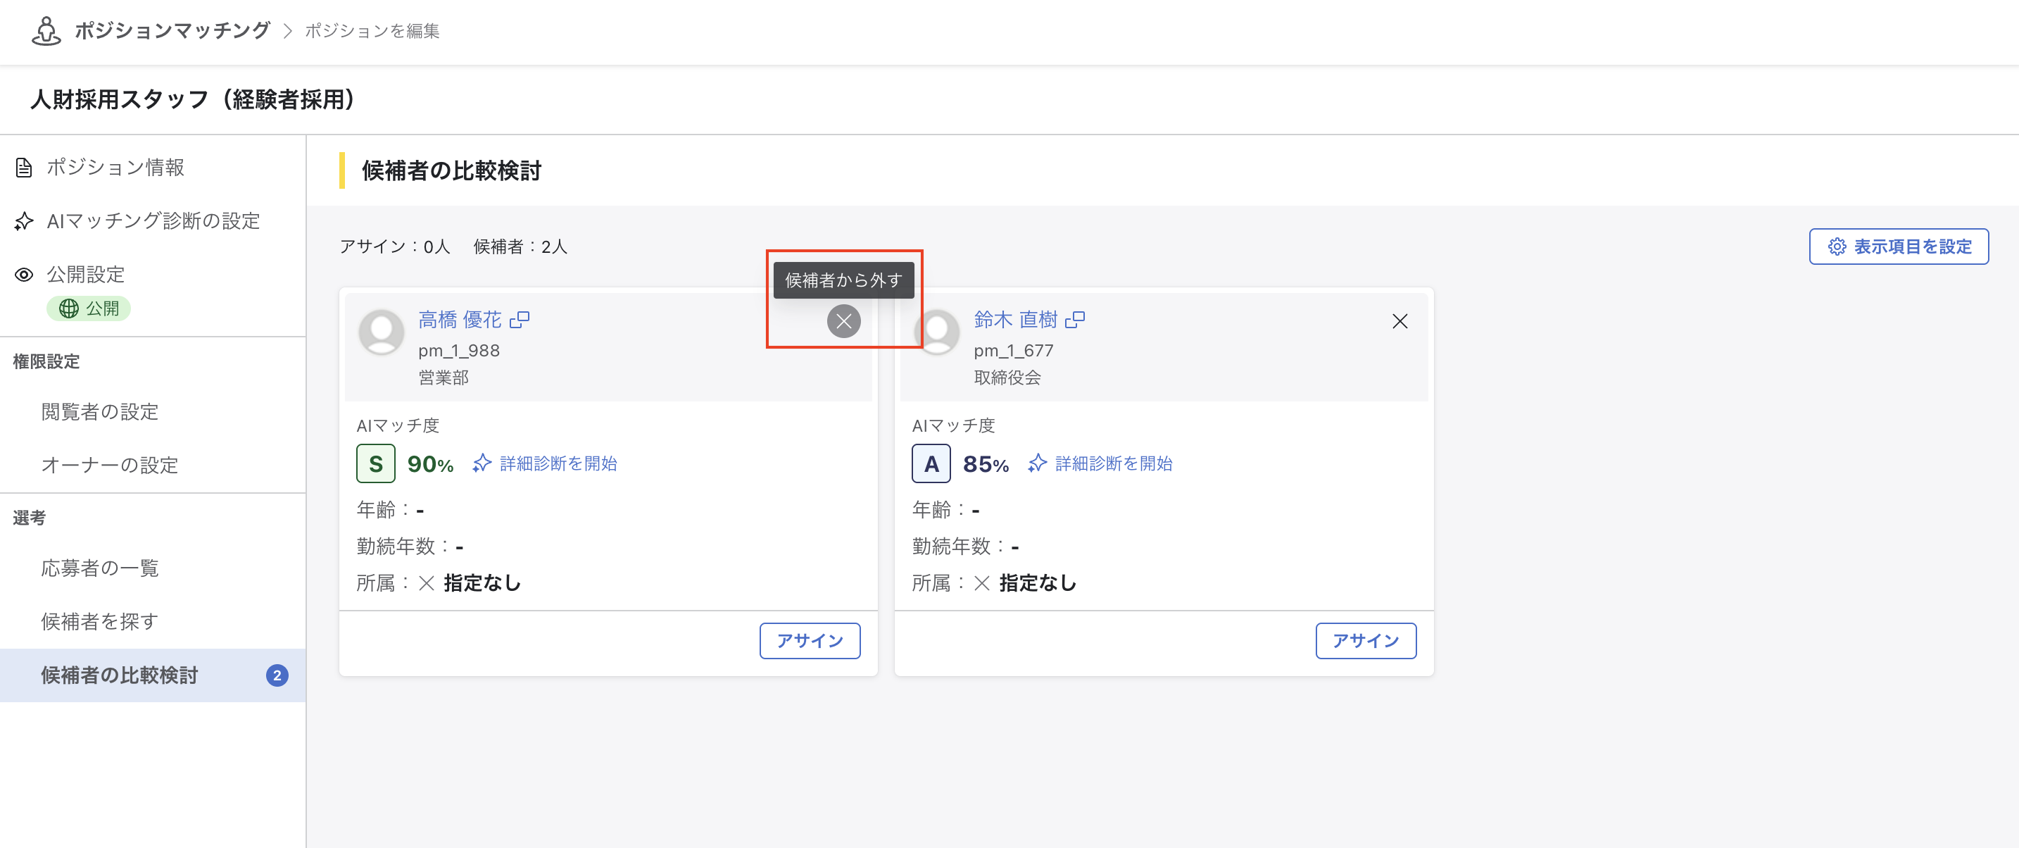Open 鈴木 直樹 profile link
The height and width of the screenshot is (848, 2019).
(x=1015, y=319)
